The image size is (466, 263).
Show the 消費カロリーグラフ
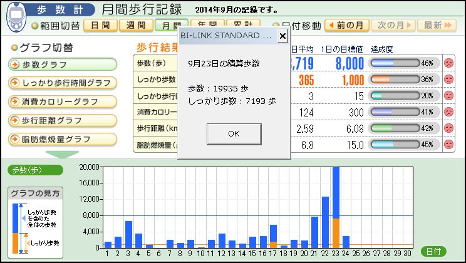click(x=63, y=101)
